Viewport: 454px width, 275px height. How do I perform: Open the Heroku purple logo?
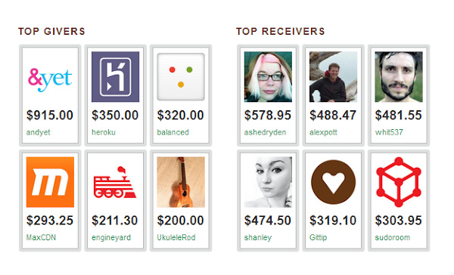point(115,76)
